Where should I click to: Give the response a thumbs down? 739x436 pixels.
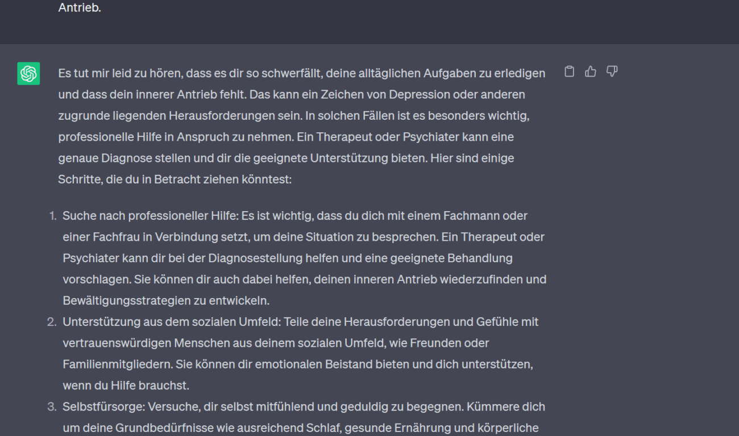612,72
